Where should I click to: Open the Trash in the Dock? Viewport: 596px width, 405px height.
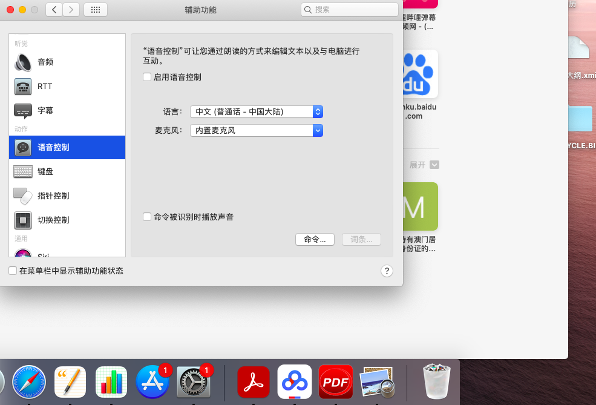pyautogui.click(x=436, y=381)
